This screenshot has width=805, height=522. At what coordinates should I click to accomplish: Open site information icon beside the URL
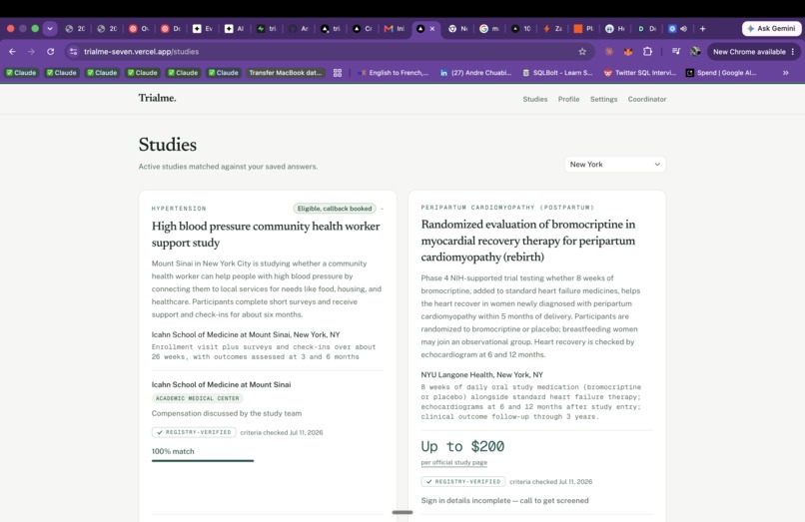click(x=74, y=51)
